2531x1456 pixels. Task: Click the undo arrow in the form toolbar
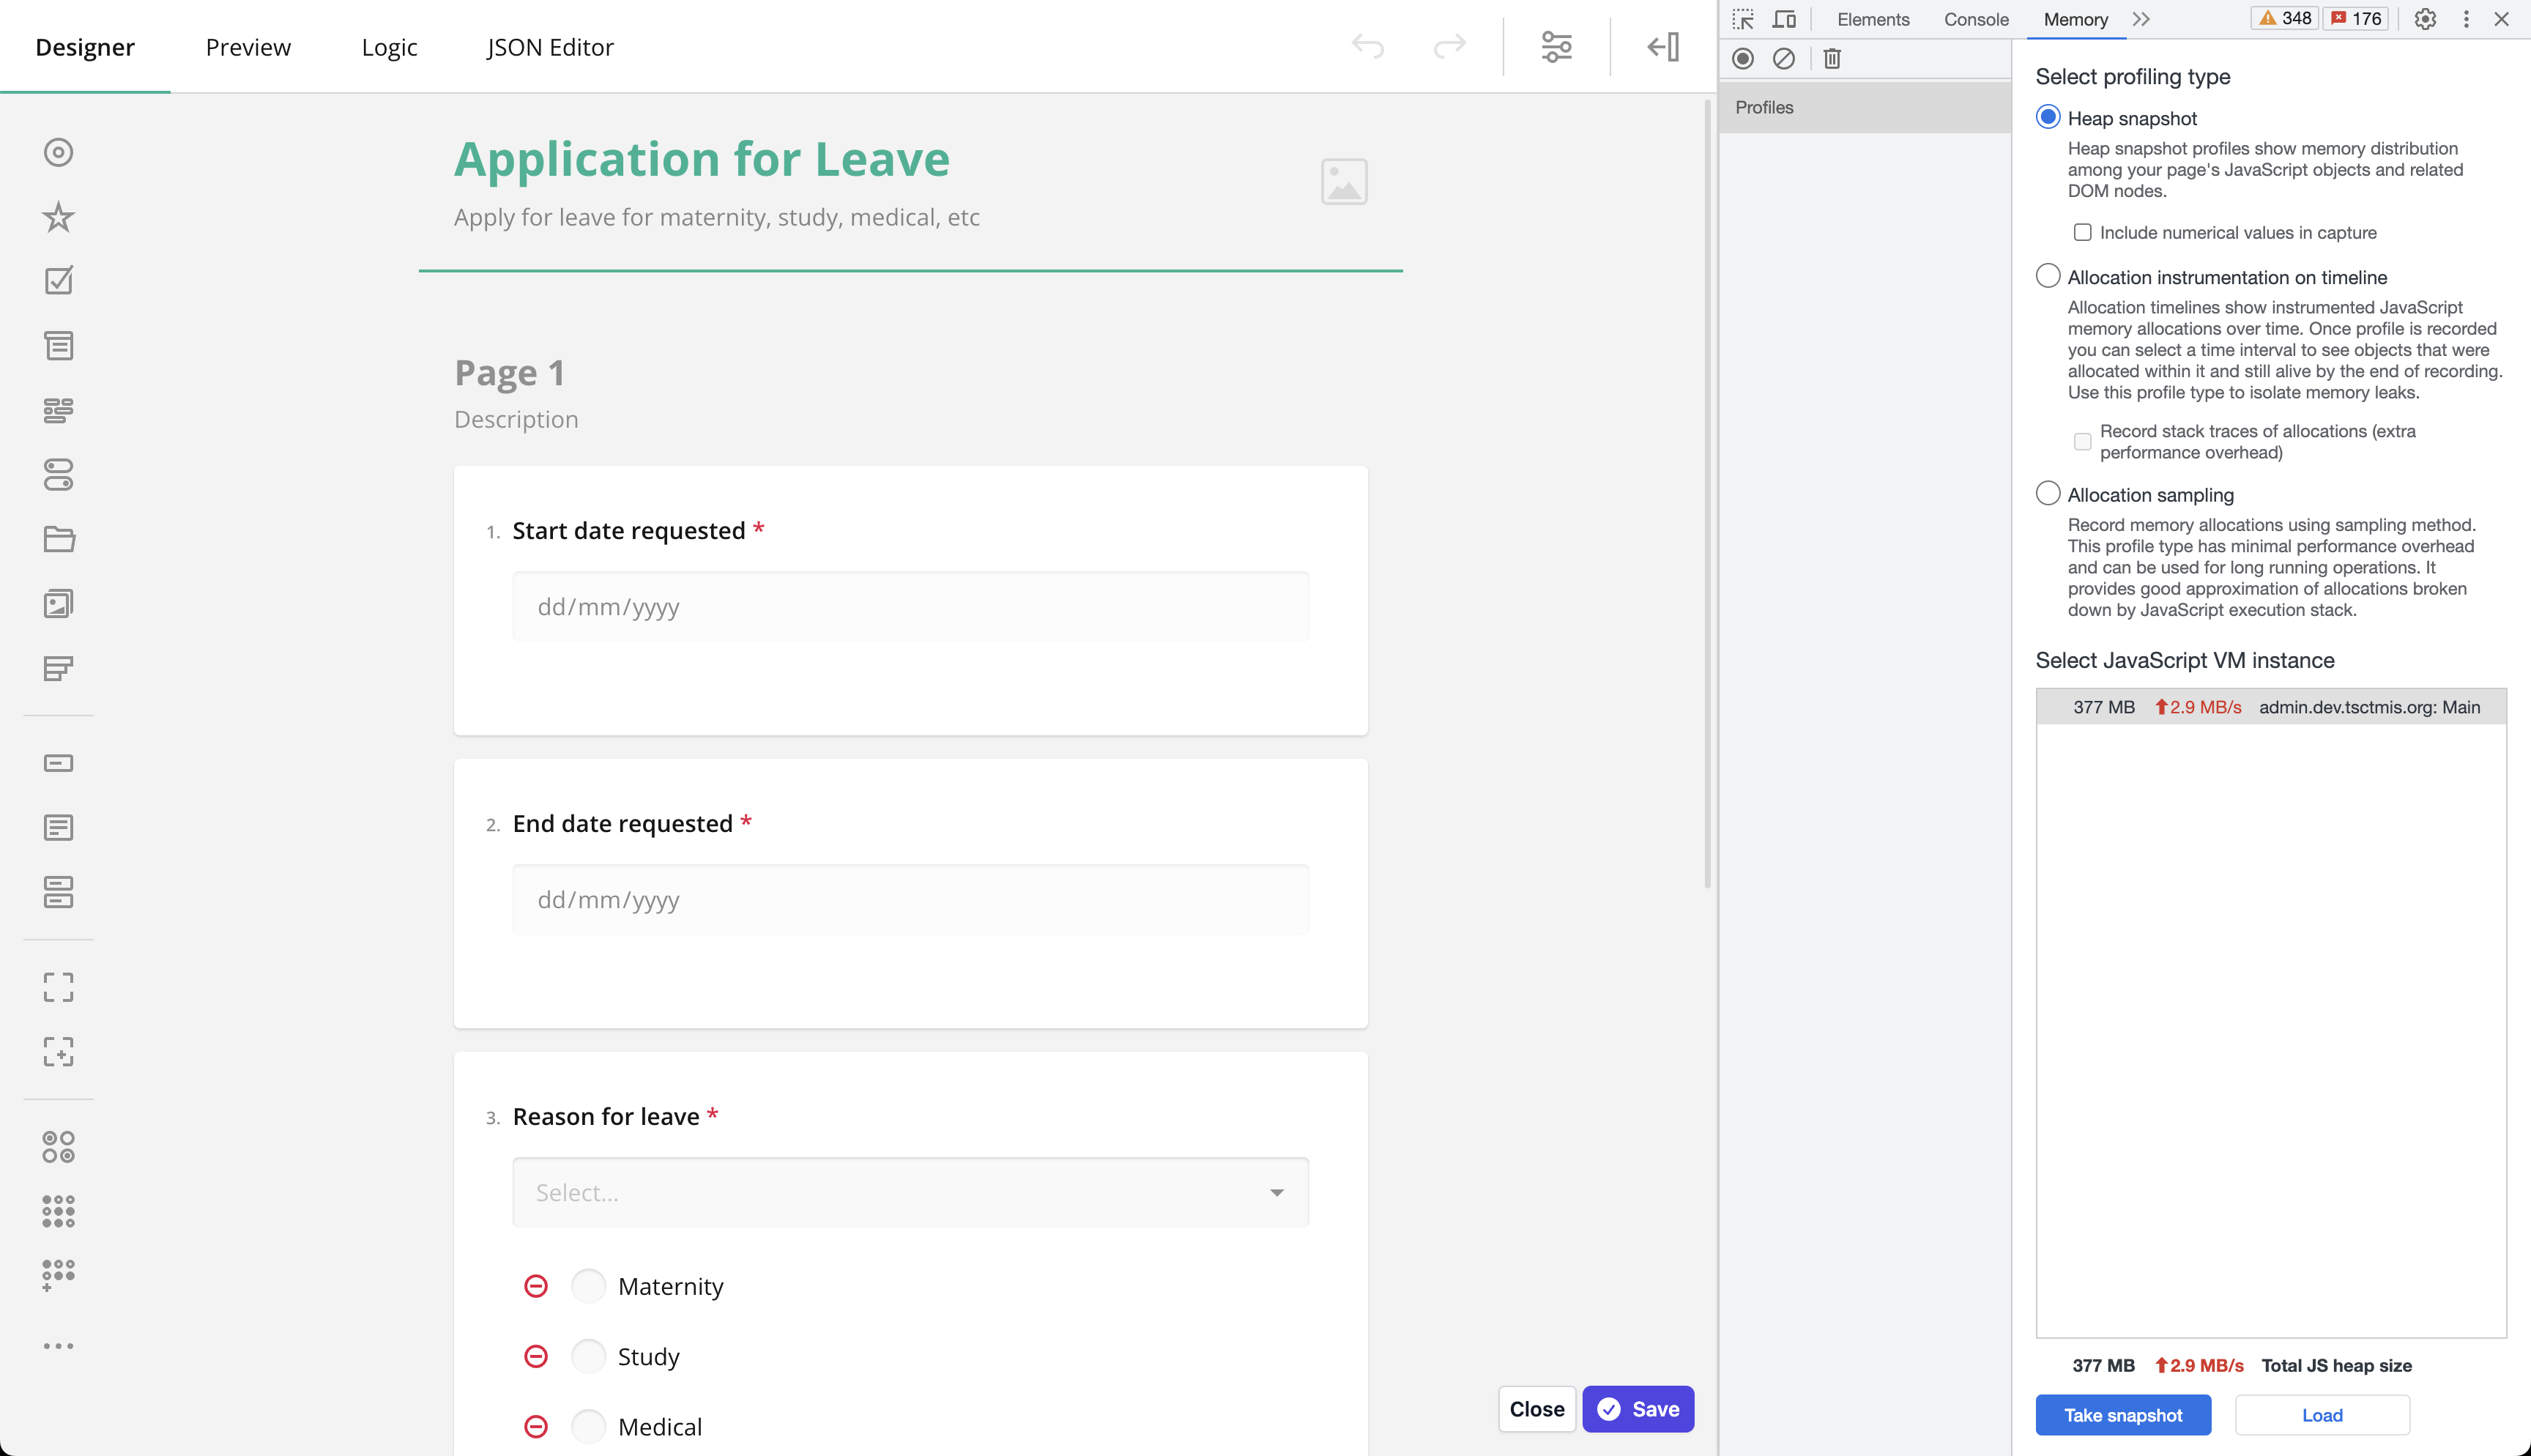1367,45
